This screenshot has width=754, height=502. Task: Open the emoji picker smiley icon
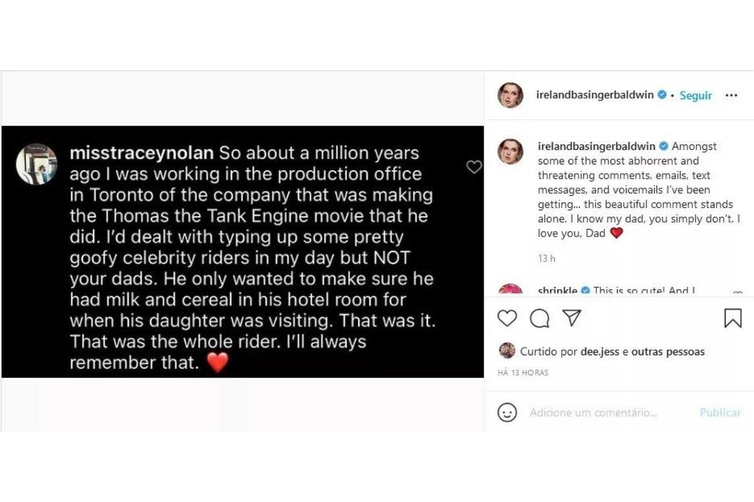point(507,412)
